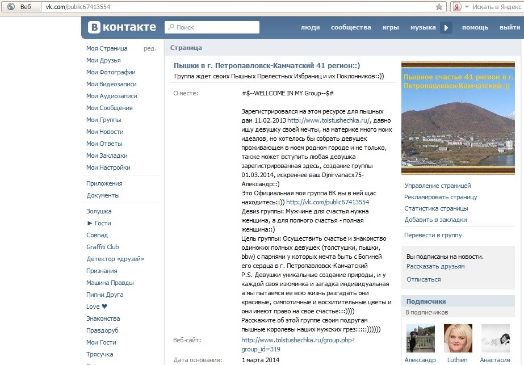Open Мои Новости
Image resolution: width=524 pixels, height=365 pixels.
tap(105, 132)
